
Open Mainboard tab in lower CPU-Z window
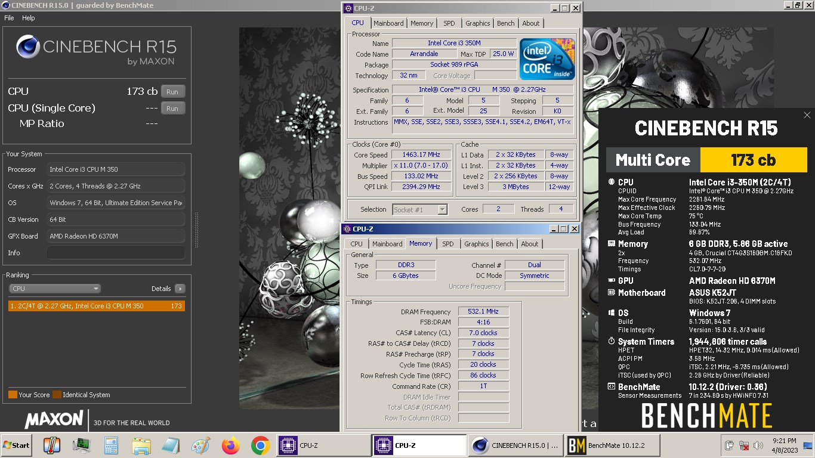387,244
